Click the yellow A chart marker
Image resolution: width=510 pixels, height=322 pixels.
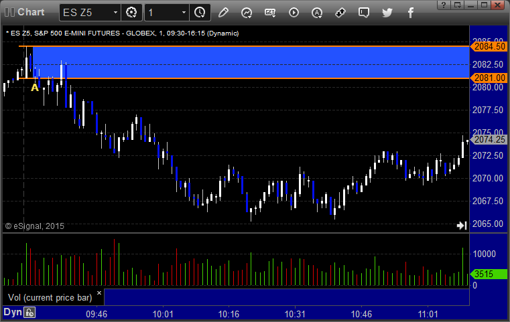pyautogui.click(x=35, y=88)
